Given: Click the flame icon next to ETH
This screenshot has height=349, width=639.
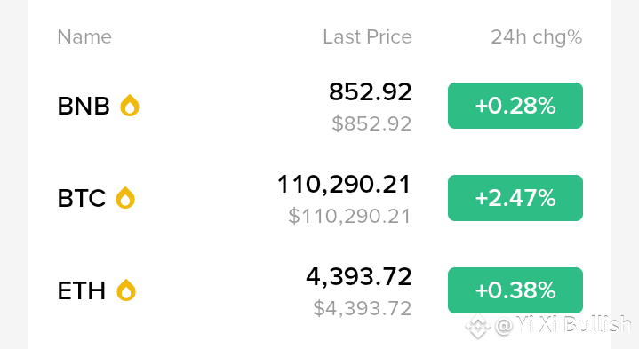Looking at the screenshot, I should [126, 290].
